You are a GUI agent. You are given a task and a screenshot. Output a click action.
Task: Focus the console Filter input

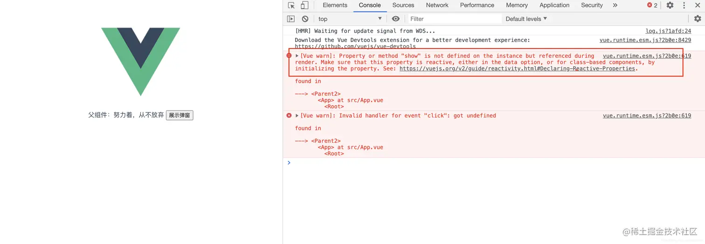[455, 19]
